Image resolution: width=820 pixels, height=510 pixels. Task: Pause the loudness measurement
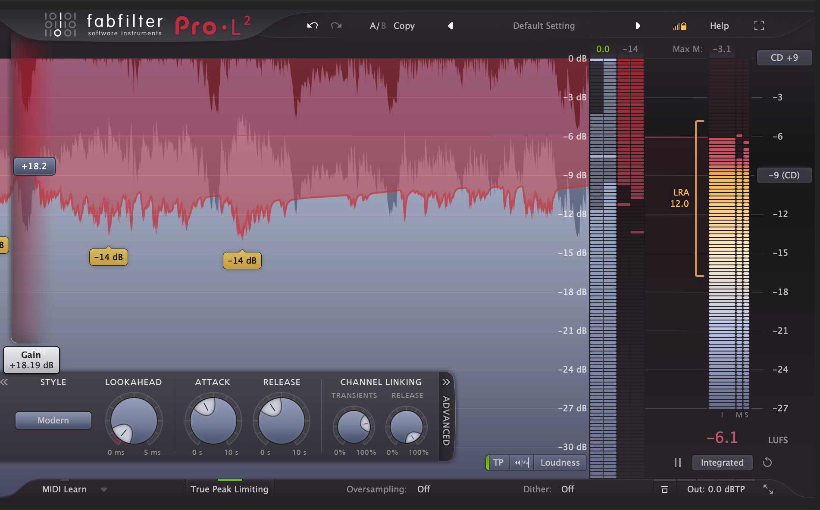click(678, 463)
